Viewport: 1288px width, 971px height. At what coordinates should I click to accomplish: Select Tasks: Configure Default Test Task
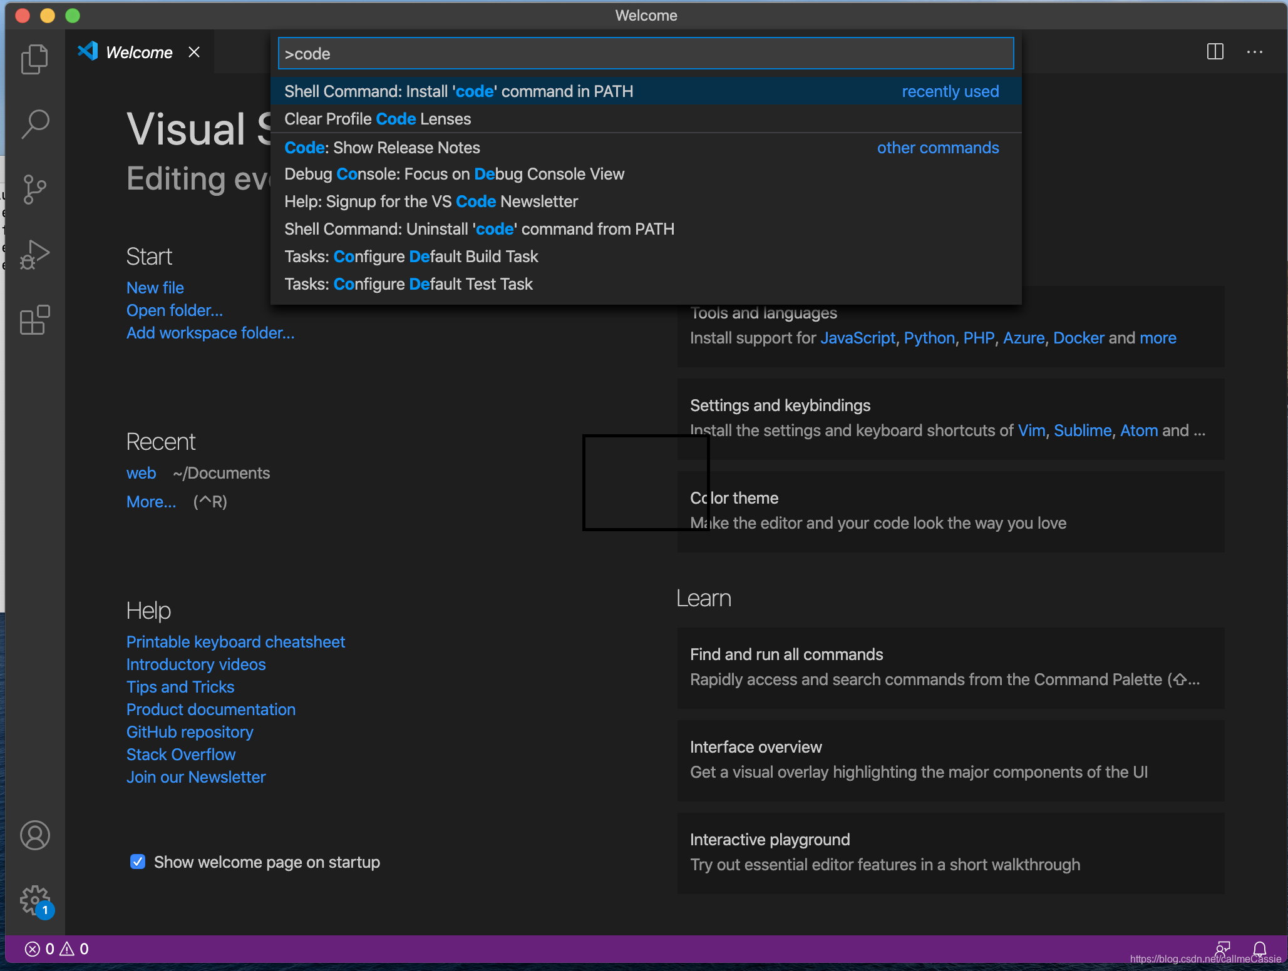(x=646, y=284)
